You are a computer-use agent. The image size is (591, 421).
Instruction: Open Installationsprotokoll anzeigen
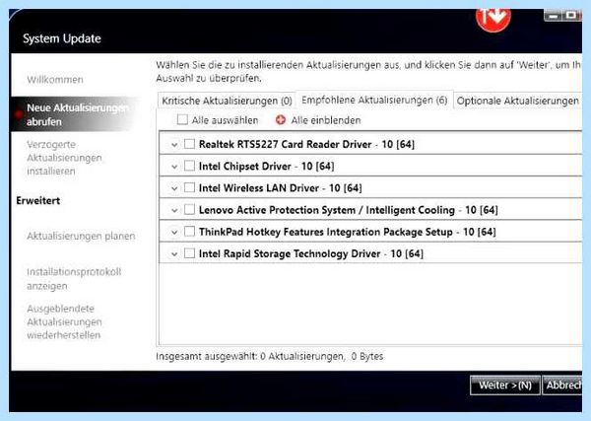pyautogui.click(x=74, y=279)
